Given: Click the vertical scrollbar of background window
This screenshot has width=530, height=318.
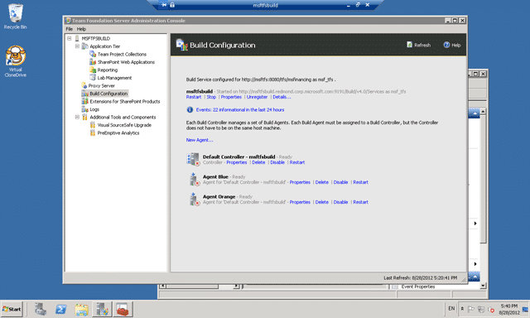Looking at the screenshot, I should (483, 199).
